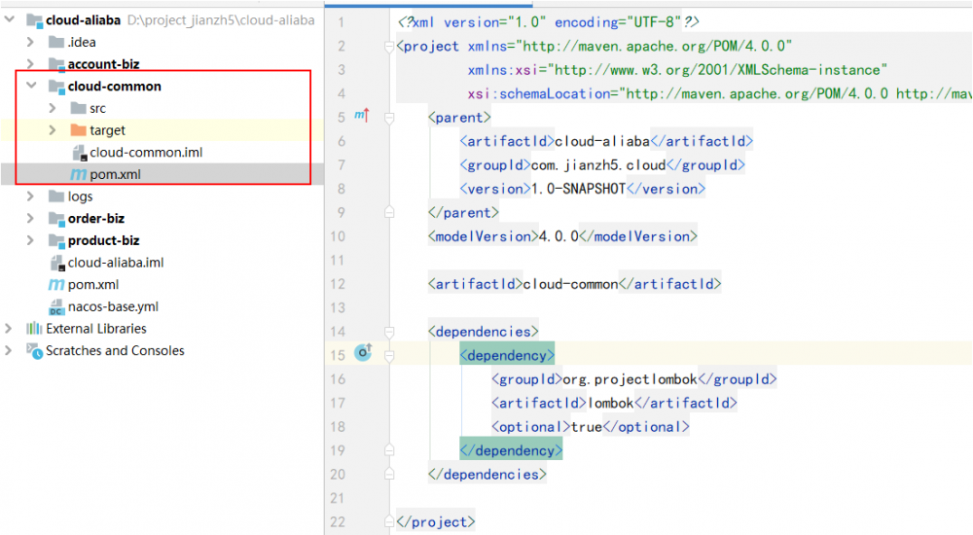Select the logs folder

[x=81, y=196]
